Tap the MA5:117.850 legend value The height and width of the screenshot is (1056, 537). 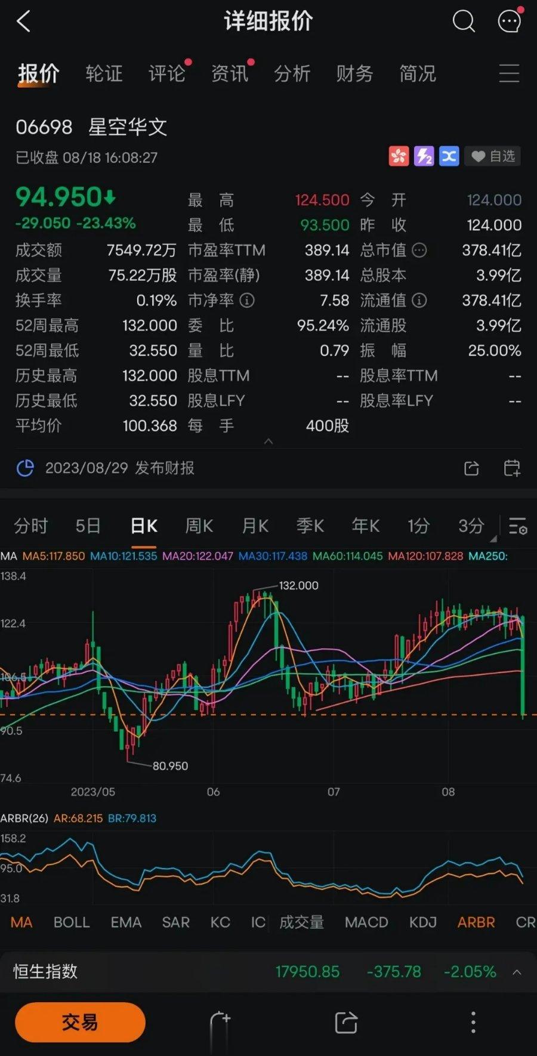point(54,556)
